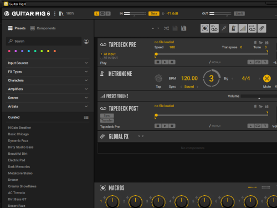The height and width of the screenshot is (208, 277).
Task: Click the shuffle preset icon
Action: tap(166, 28)
